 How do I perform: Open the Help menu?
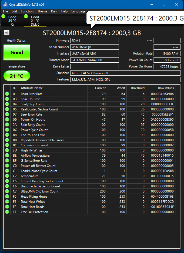(64, 11)
